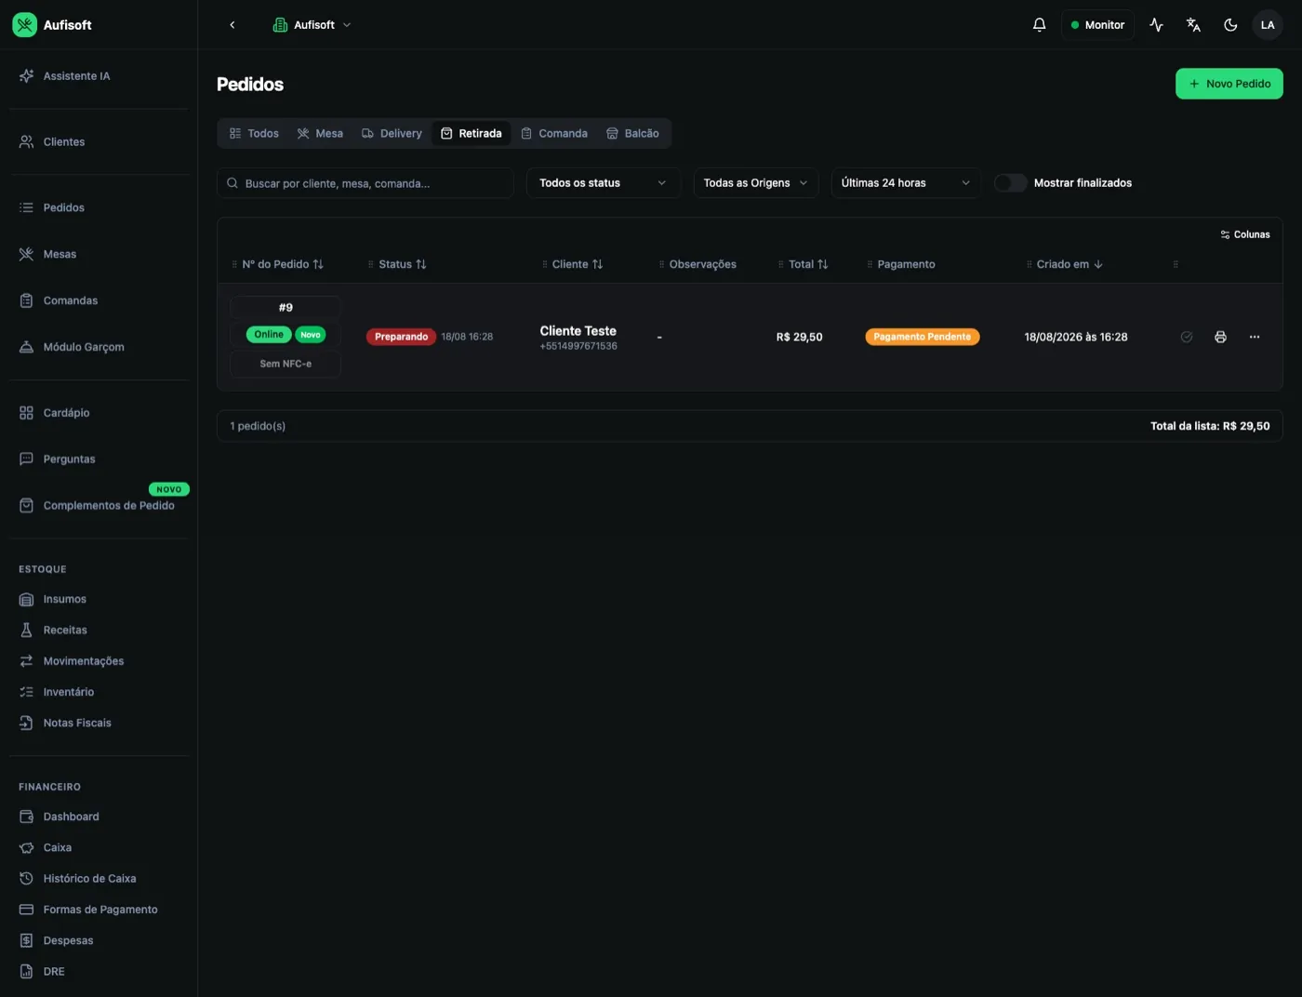This screenshot has width=1302, height=997.
Task: Switch to the Delivery tab
Action: click(392, 134)
